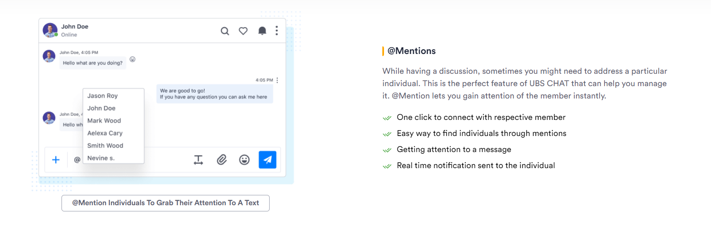The height and width of the screenshot is (225, 711).
Task: Click the blue plus icon in message box
Action: pos(56,160)
